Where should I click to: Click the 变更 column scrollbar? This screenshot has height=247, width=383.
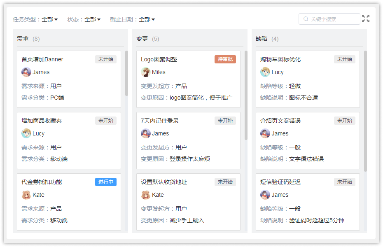click(x=246, y=95)
